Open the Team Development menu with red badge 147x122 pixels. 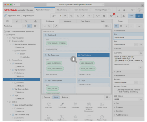[x=111, y=16]
